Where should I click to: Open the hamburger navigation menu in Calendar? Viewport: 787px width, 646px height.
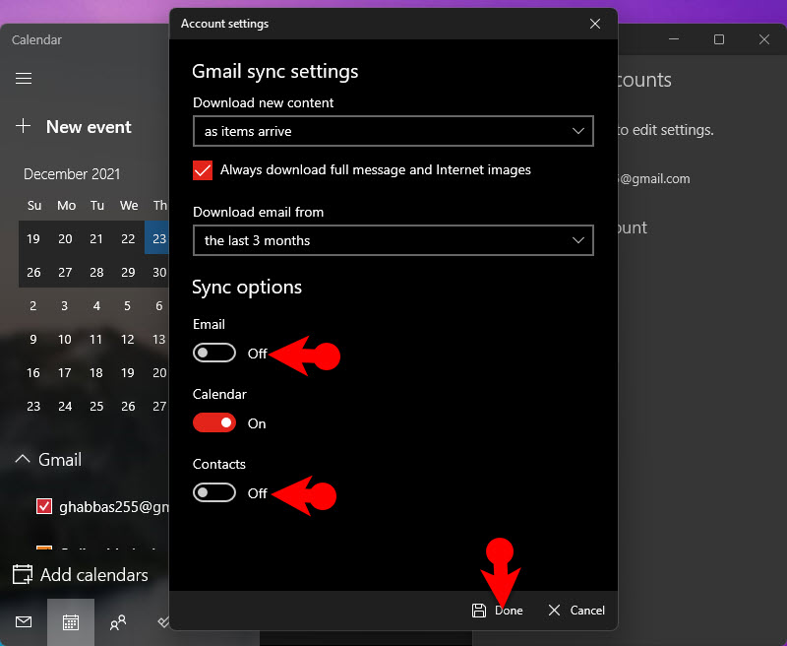24,79
